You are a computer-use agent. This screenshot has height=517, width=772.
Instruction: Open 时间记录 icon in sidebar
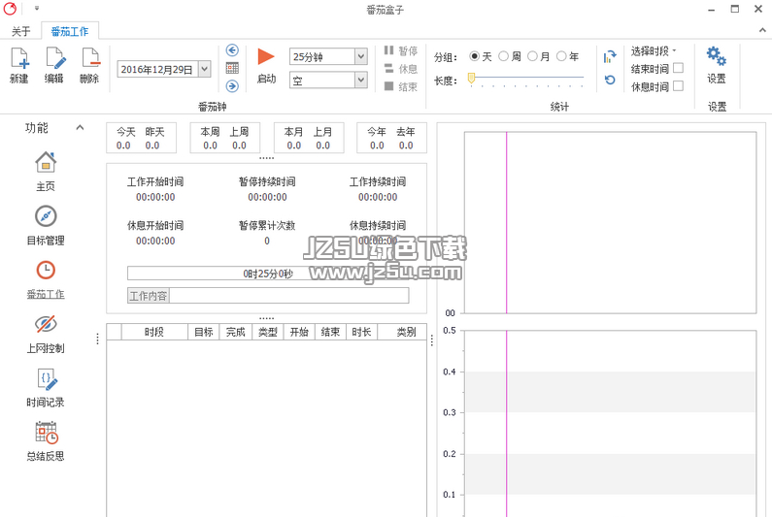tap(47, 378)
